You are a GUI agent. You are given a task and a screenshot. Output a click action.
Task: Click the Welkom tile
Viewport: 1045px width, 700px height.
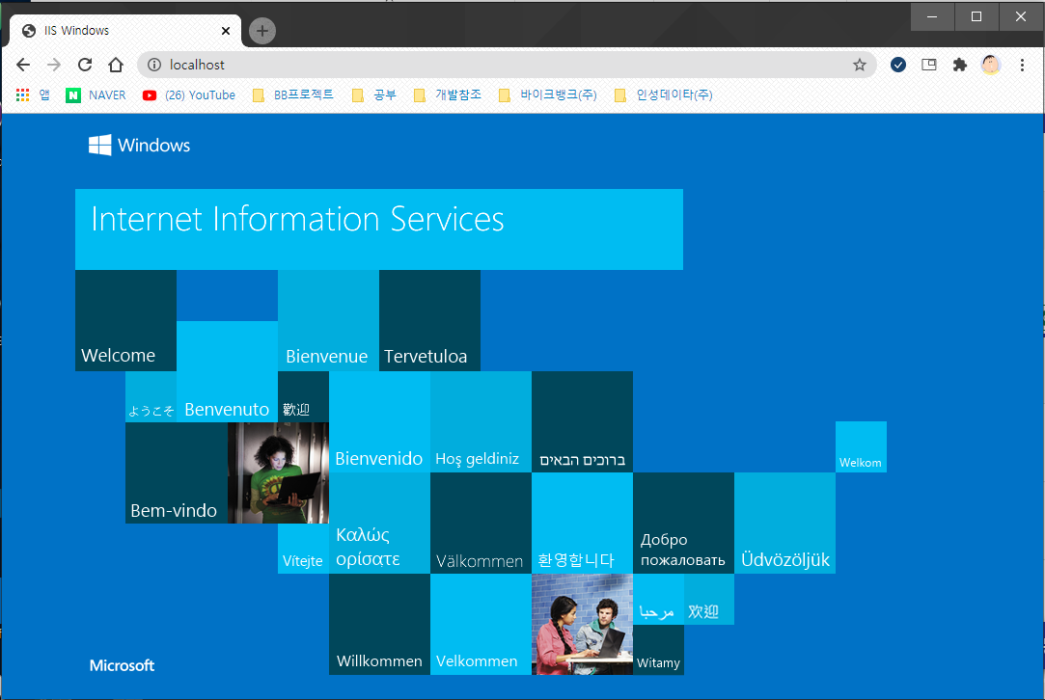tap(861, 447)
